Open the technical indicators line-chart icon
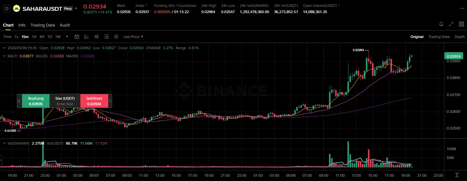 pos(87,37)
